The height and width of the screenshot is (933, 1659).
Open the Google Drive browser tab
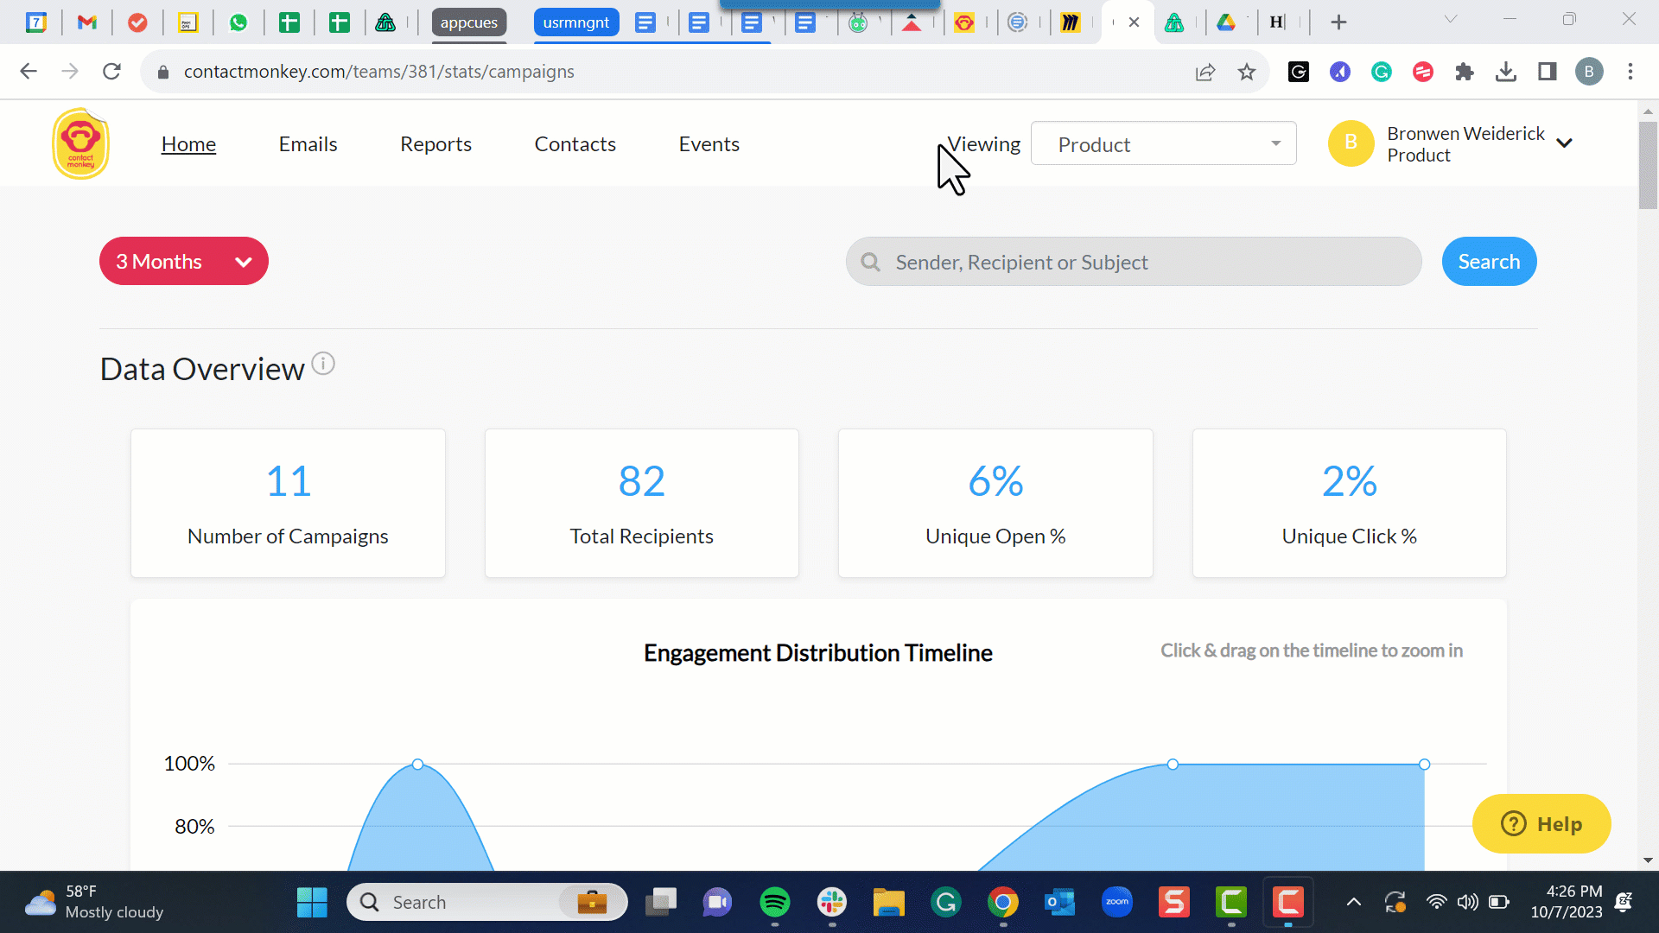pos(1226,22)
